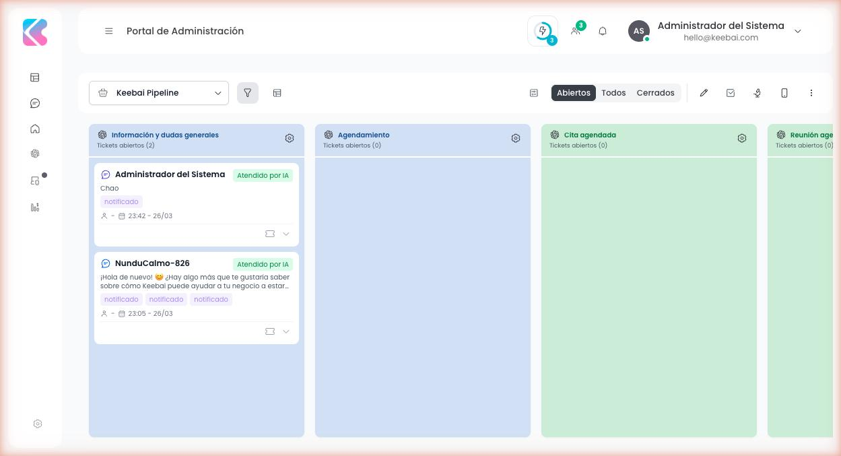
Task: Click the lightning bolt activity icon
Action: click(542, 31)
